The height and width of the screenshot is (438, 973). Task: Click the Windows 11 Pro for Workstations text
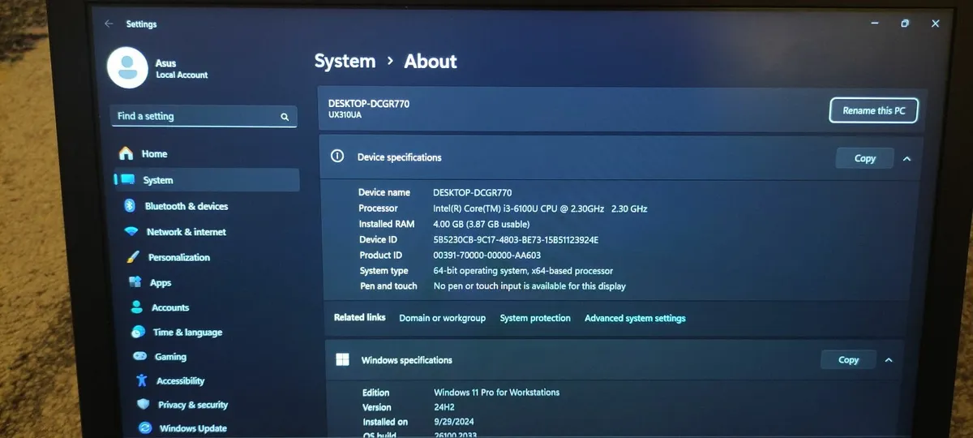pyautogui.click(x=496, y=393)
